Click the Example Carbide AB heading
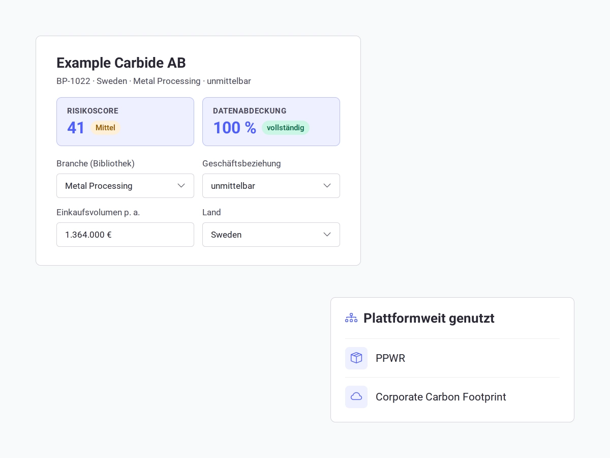 coord(121,63)
